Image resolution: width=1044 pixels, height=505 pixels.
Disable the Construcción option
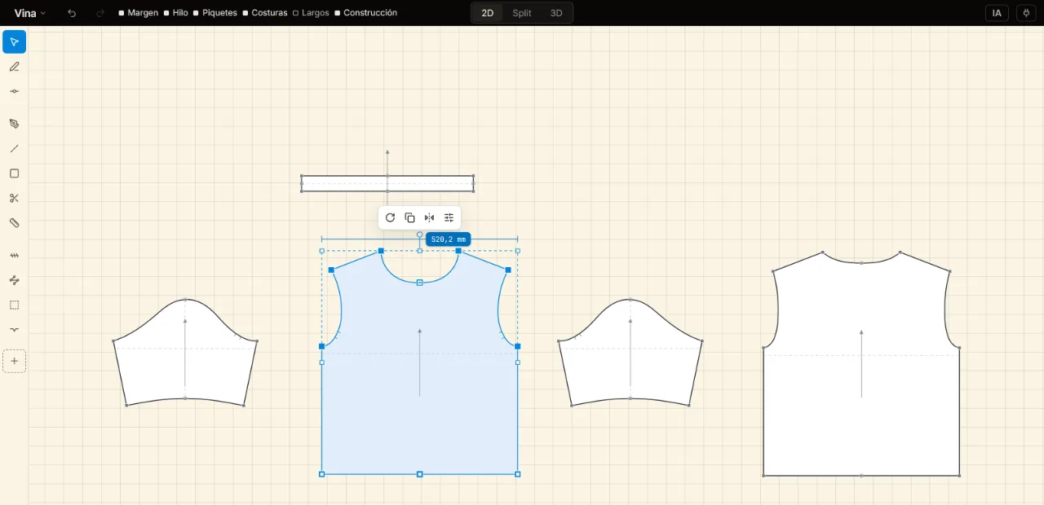click(365, 13)
